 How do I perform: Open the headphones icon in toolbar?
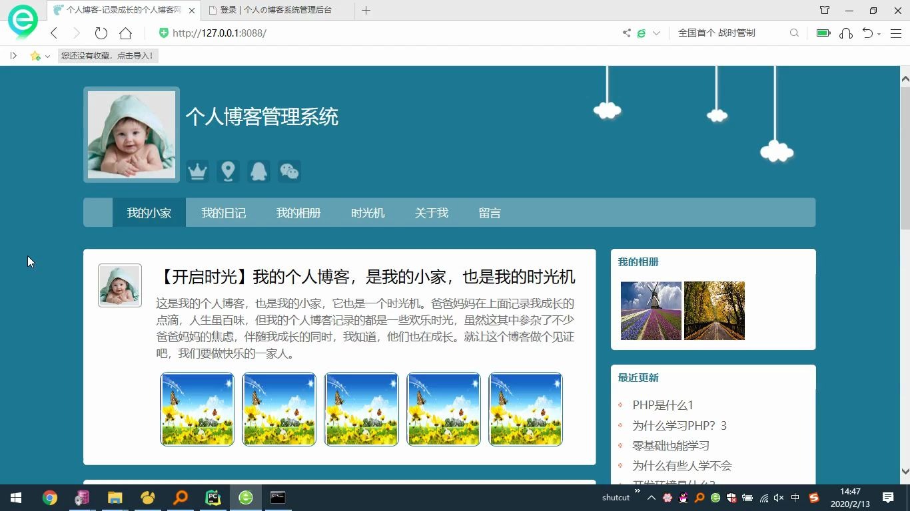click(846, 33)
